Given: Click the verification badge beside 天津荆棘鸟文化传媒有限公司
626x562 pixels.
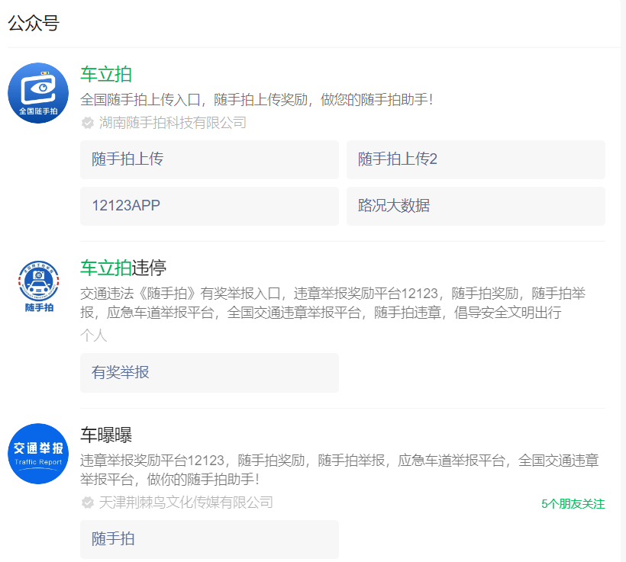Looking at the screenshot, I should tap(87, 503).
